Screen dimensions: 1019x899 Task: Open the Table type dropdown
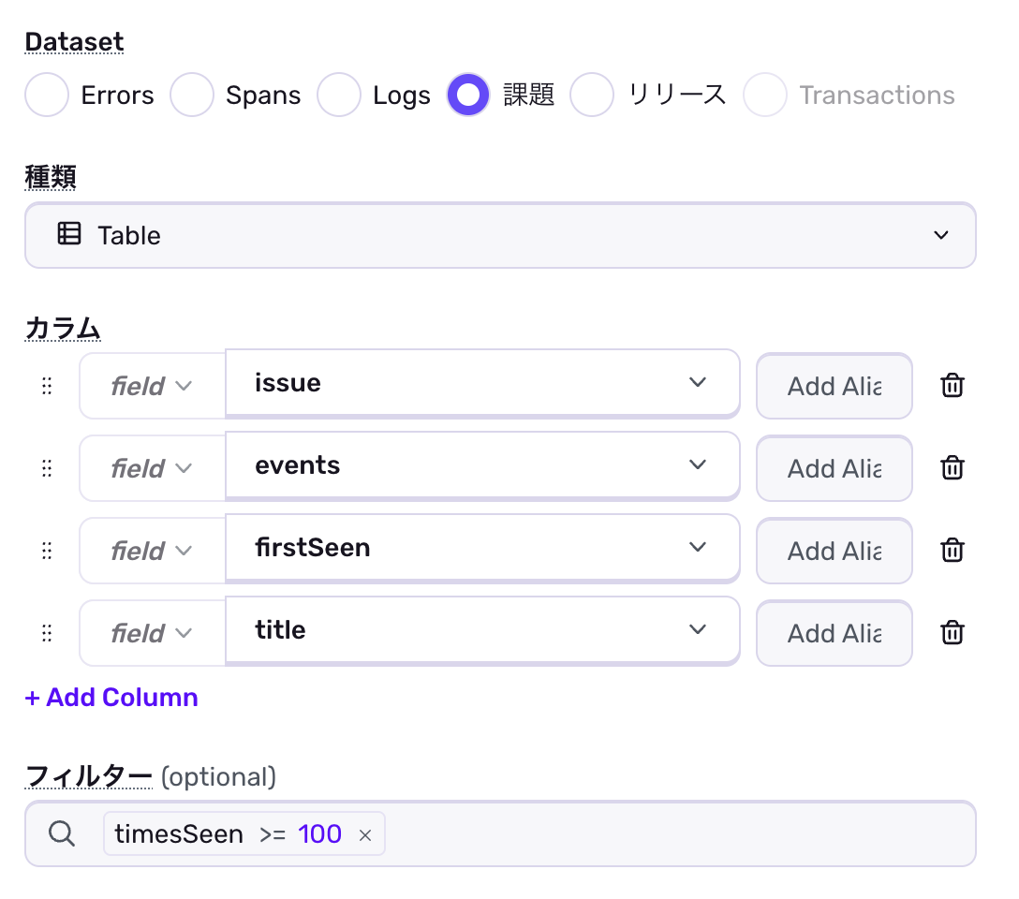[x=500, y=235]
